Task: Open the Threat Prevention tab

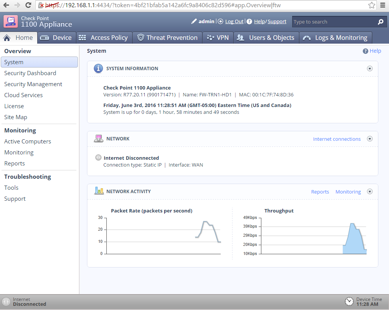Action: click(x=168, y=38)
